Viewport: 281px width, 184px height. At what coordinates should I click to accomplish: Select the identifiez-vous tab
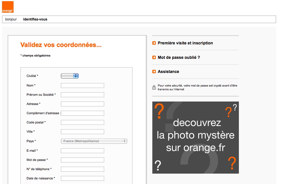[x=35, y=19]
